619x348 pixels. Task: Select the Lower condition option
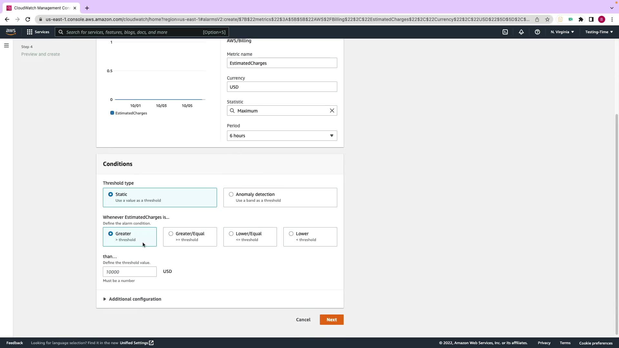tap(291, 234)
